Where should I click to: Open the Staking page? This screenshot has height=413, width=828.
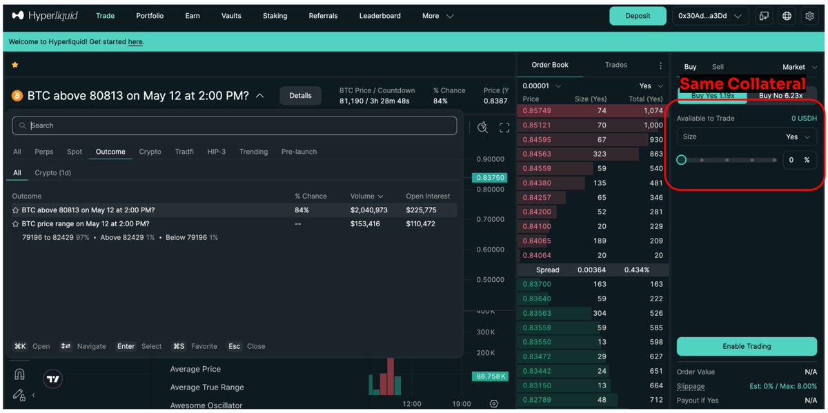point(275,16)
